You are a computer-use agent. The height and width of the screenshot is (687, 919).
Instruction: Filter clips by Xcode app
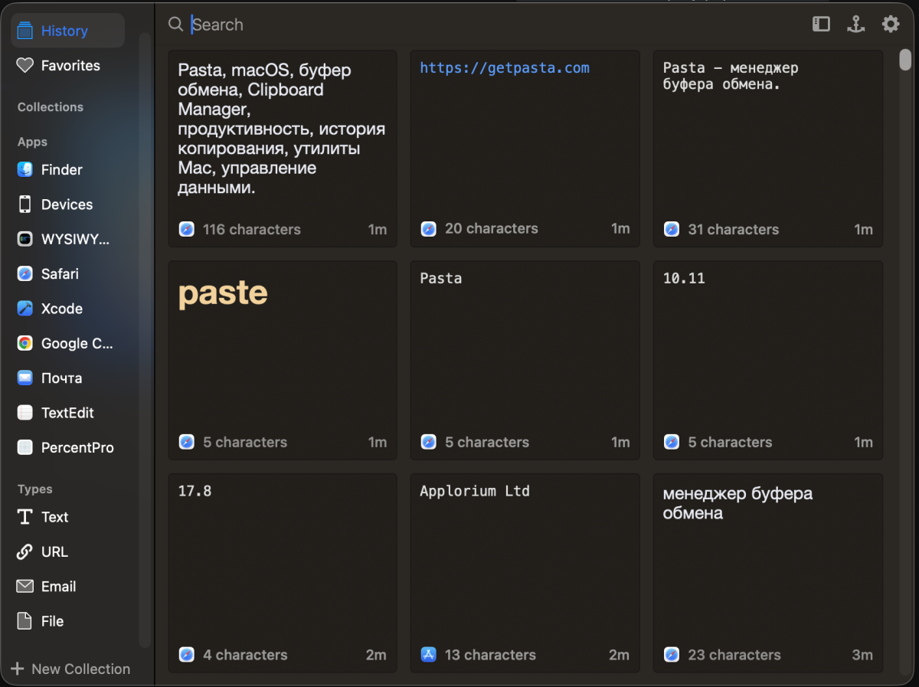point(67,309)
